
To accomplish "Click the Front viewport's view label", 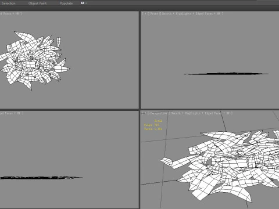I will click(x=154, y=13).
